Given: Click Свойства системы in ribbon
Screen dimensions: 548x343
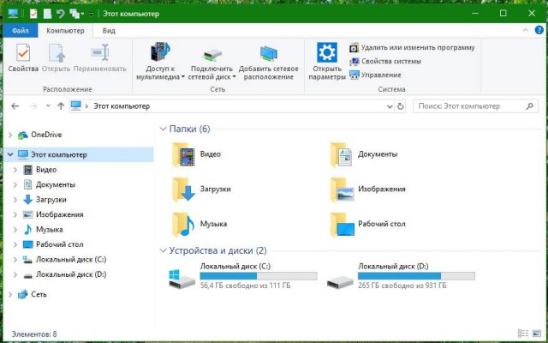Looking at the screenshot, I should coord(390,61).
